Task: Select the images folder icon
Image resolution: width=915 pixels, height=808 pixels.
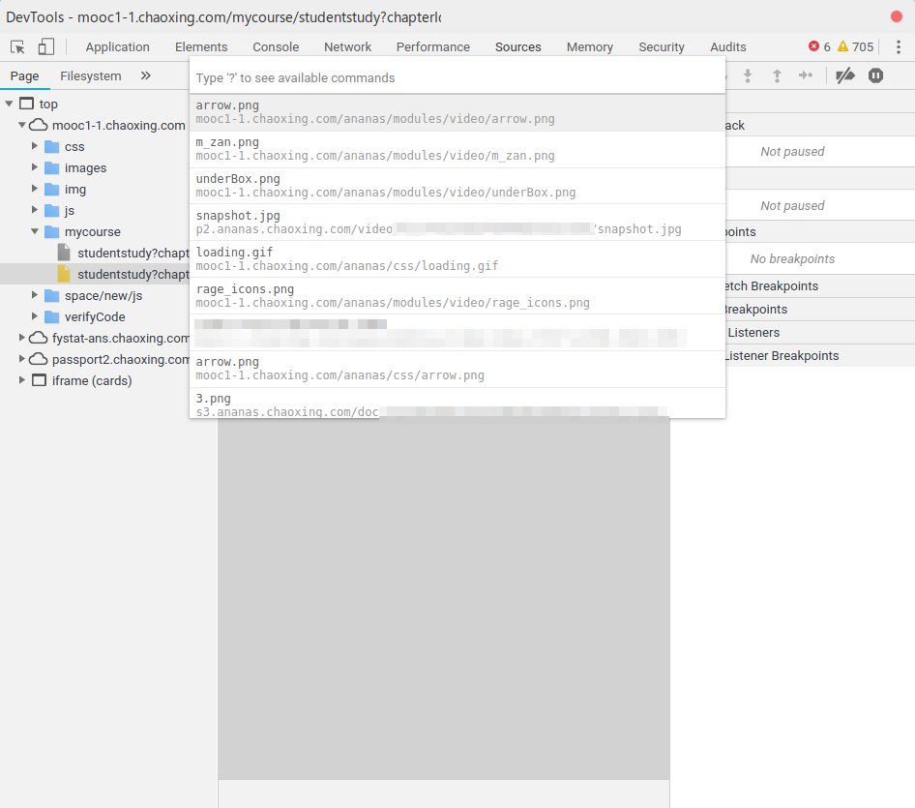Action: tap(52, 168)
